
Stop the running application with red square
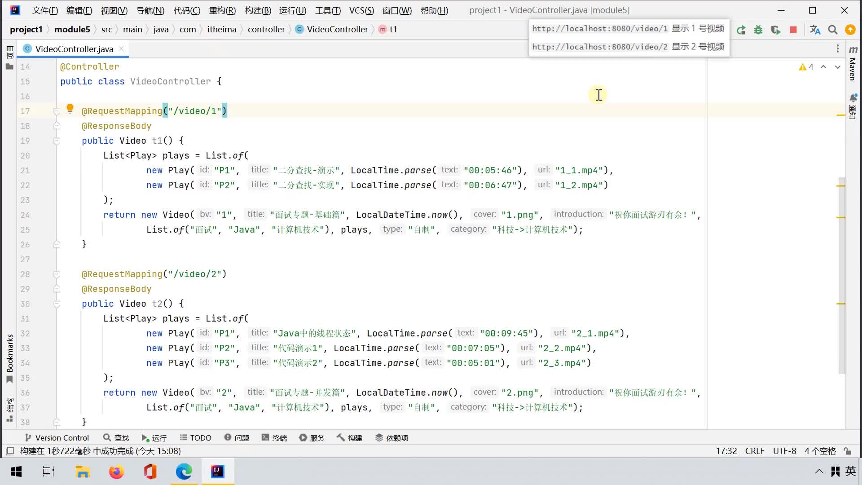click(793, 30)
